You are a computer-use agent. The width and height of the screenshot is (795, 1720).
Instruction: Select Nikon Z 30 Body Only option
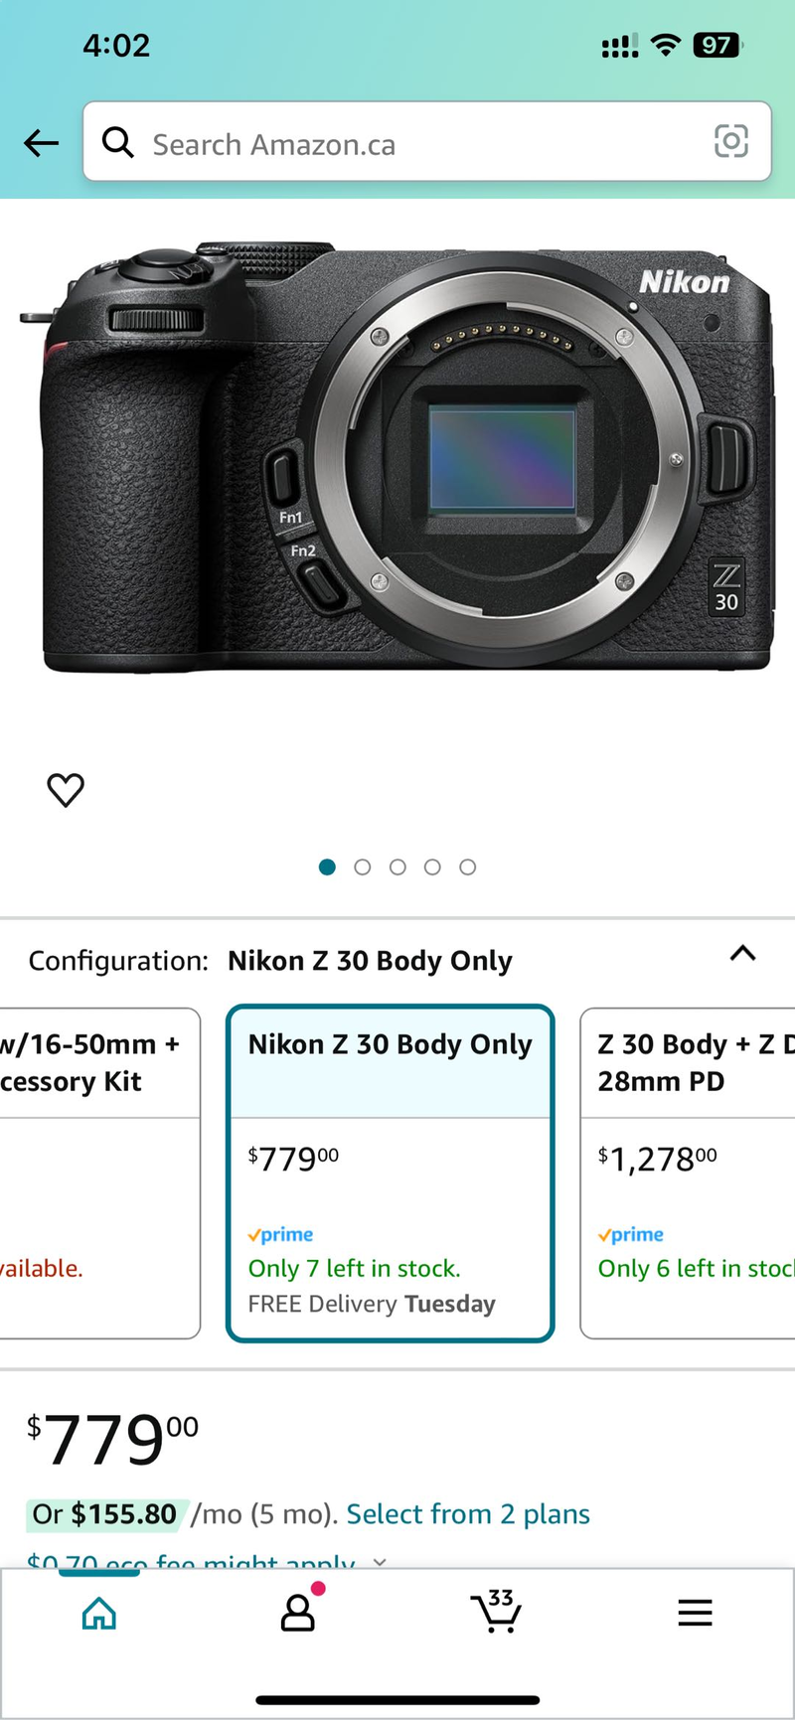pos(390,1173)
